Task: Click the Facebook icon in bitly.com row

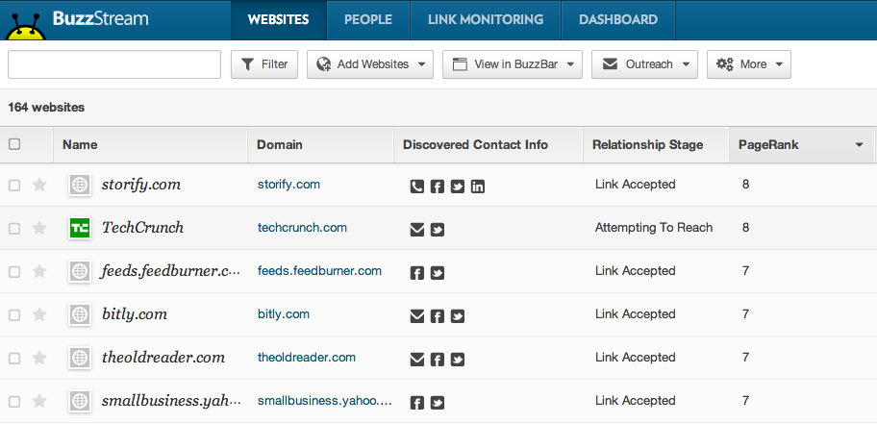Action: point(438,316)
